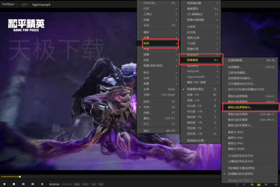The image size is (280, 187).
Task: Expand the 3D 视频输出 submenu
Action: 201,14
